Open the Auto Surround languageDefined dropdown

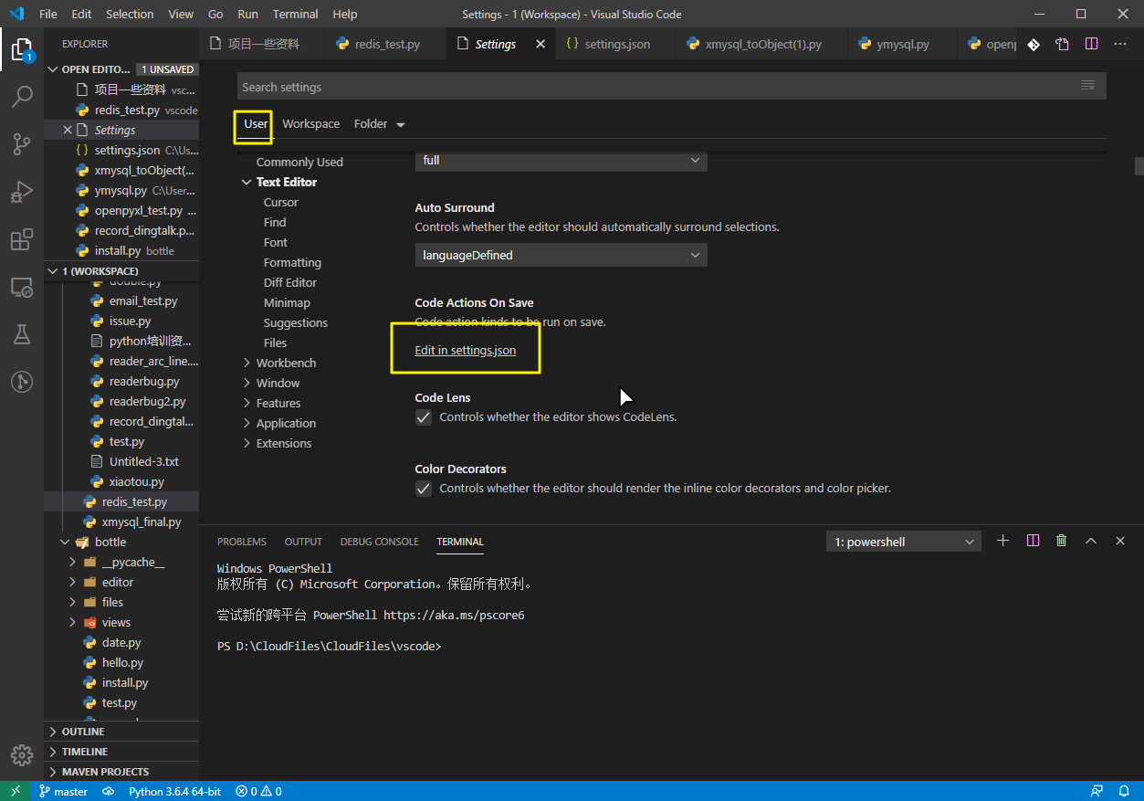click(x=561, y=255)
